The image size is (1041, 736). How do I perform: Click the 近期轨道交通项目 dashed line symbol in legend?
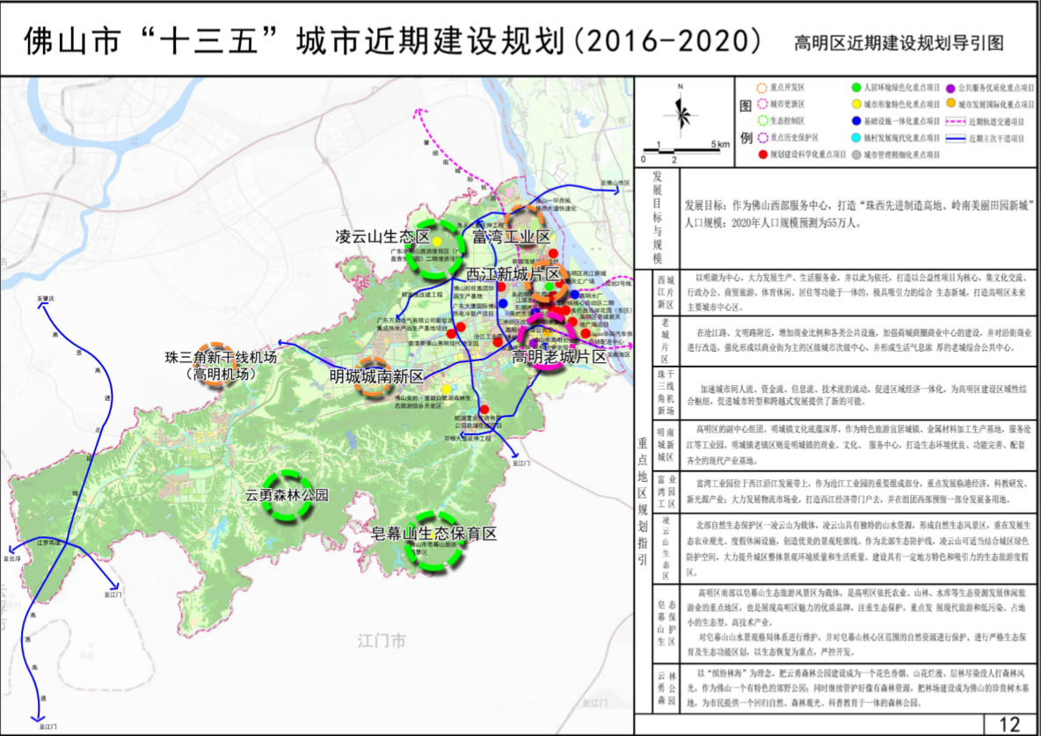point(957,121)
